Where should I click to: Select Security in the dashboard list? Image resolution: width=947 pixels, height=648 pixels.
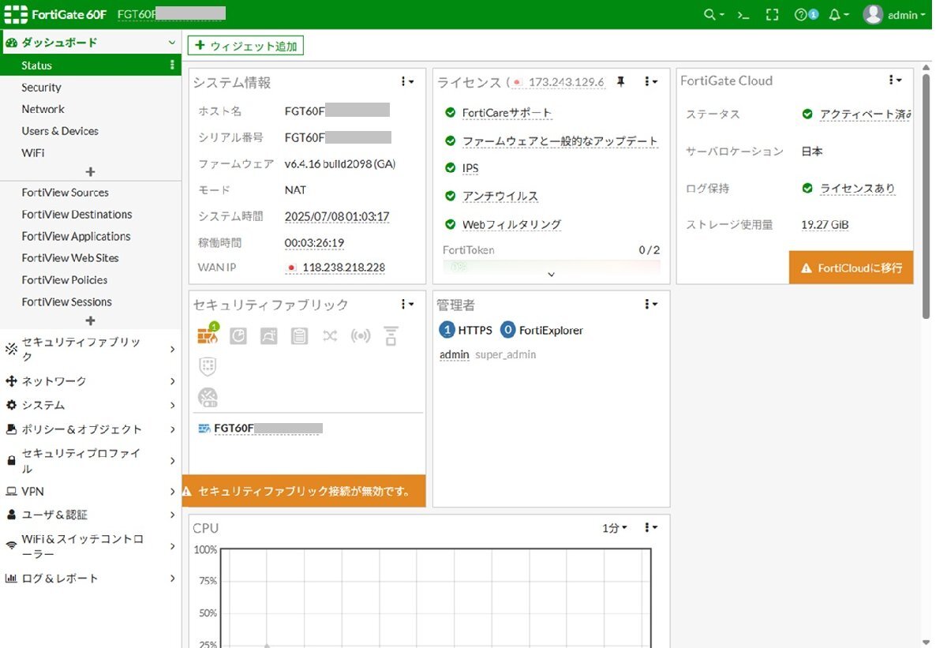[x=41, y=88]
